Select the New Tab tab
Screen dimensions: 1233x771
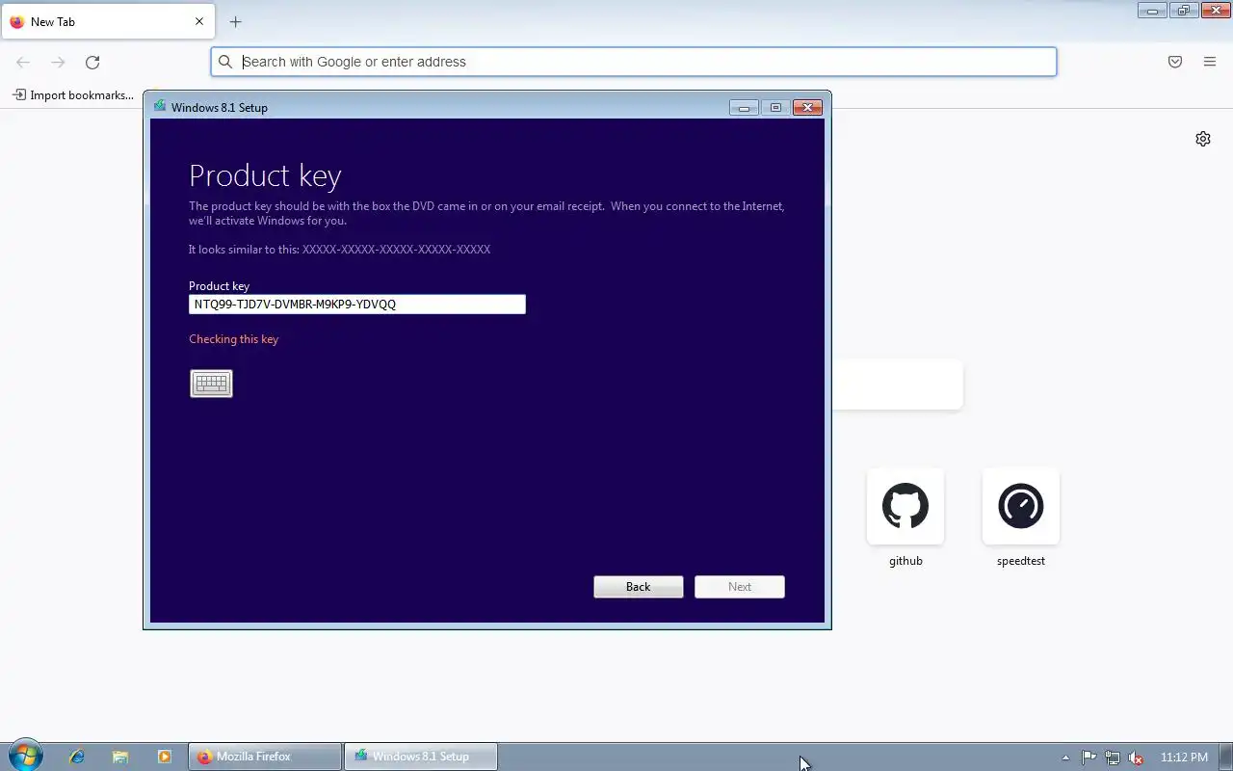click(108, 21)
